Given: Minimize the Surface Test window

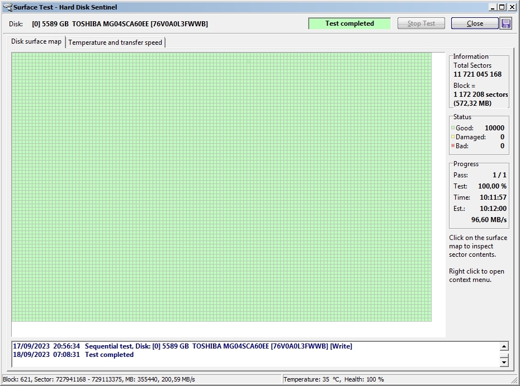Looking at the screenshot, I should coord(493,7).
